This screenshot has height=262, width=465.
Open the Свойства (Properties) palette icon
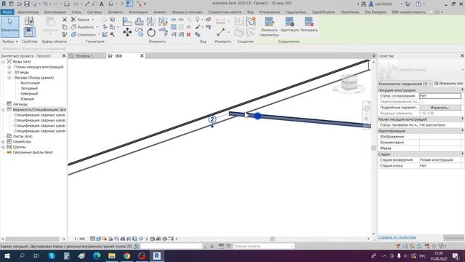29,32
